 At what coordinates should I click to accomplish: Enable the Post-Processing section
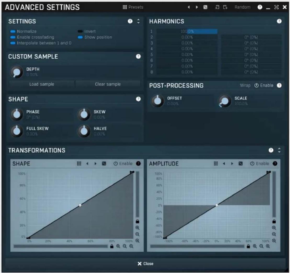(x=264, y=85)
